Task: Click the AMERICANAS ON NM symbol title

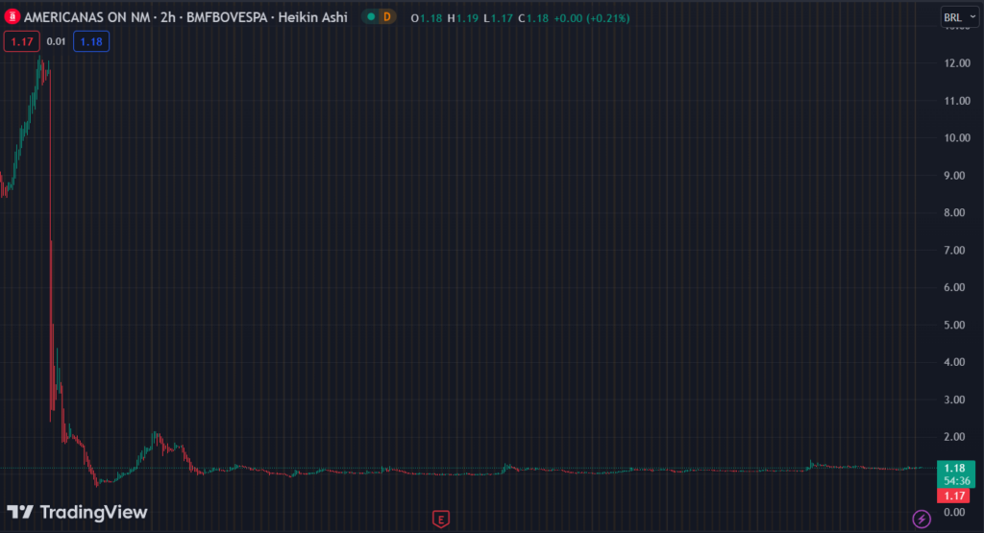Action: tap(86, 17)
